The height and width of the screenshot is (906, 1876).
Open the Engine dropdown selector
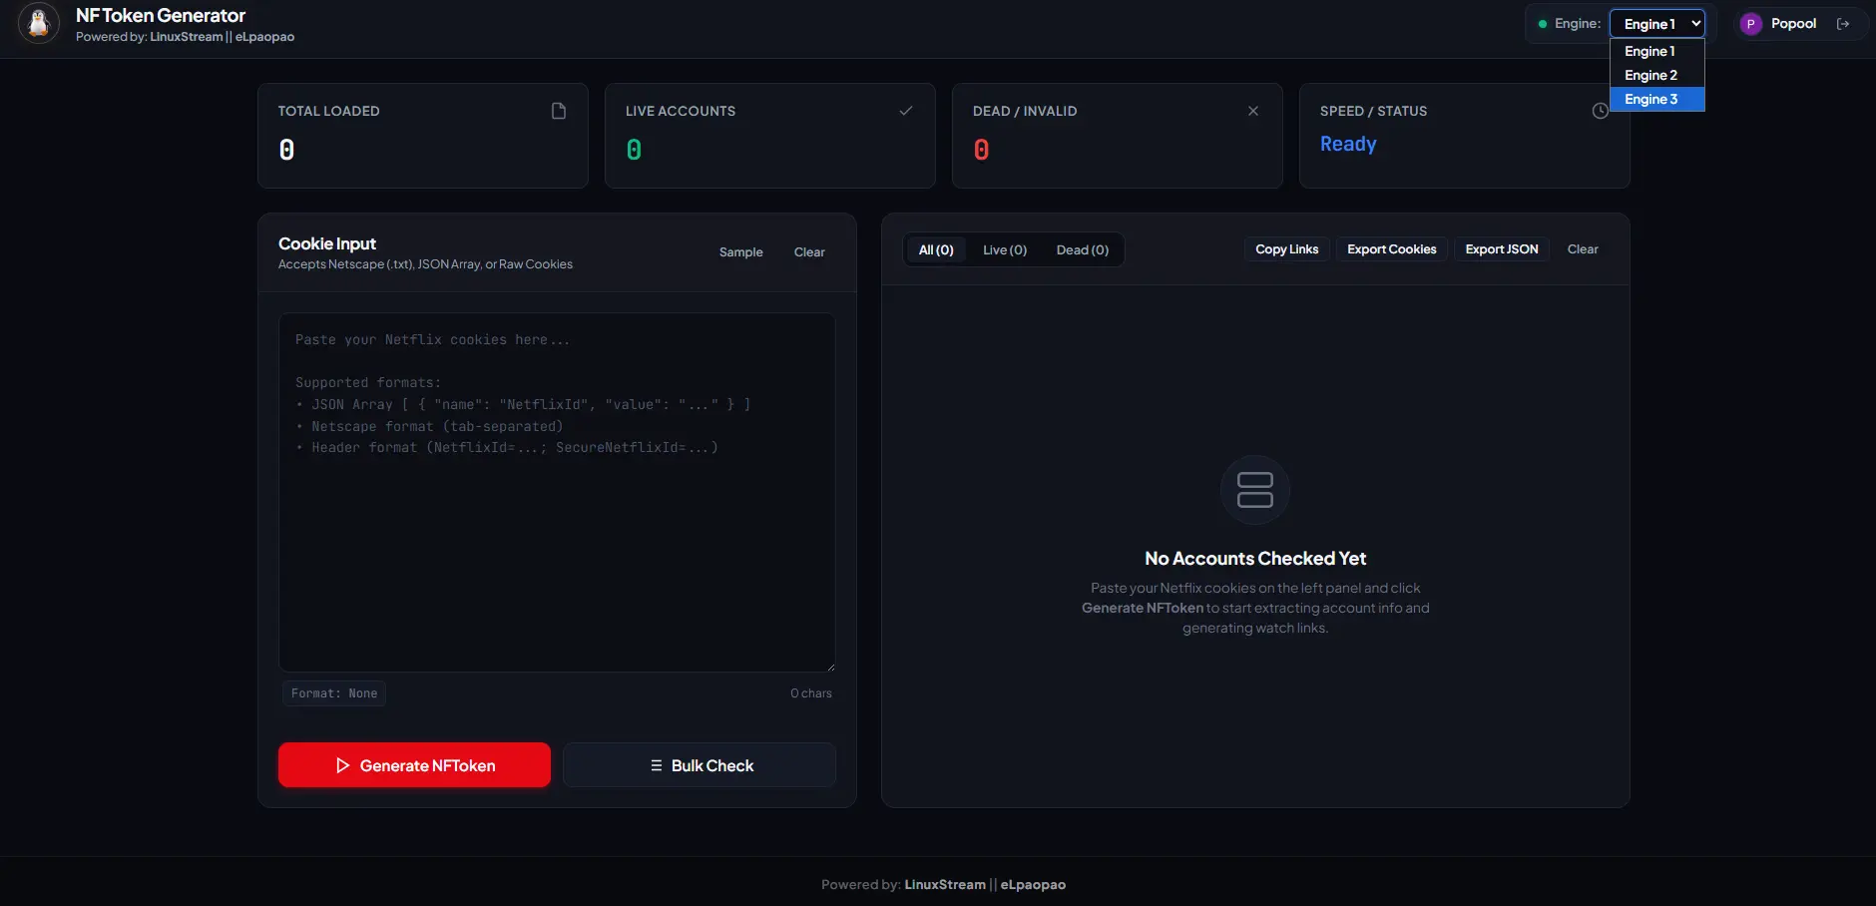(1657, 24)
